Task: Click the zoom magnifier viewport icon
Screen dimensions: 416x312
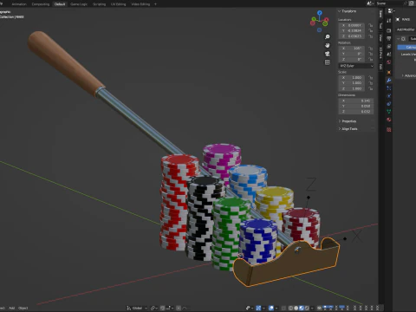Action: (x=328, y=37)
